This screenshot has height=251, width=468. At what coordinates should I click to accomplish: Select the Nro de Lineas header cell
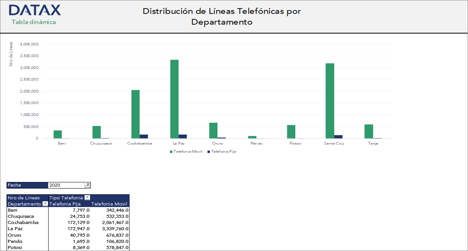point(23,197)
